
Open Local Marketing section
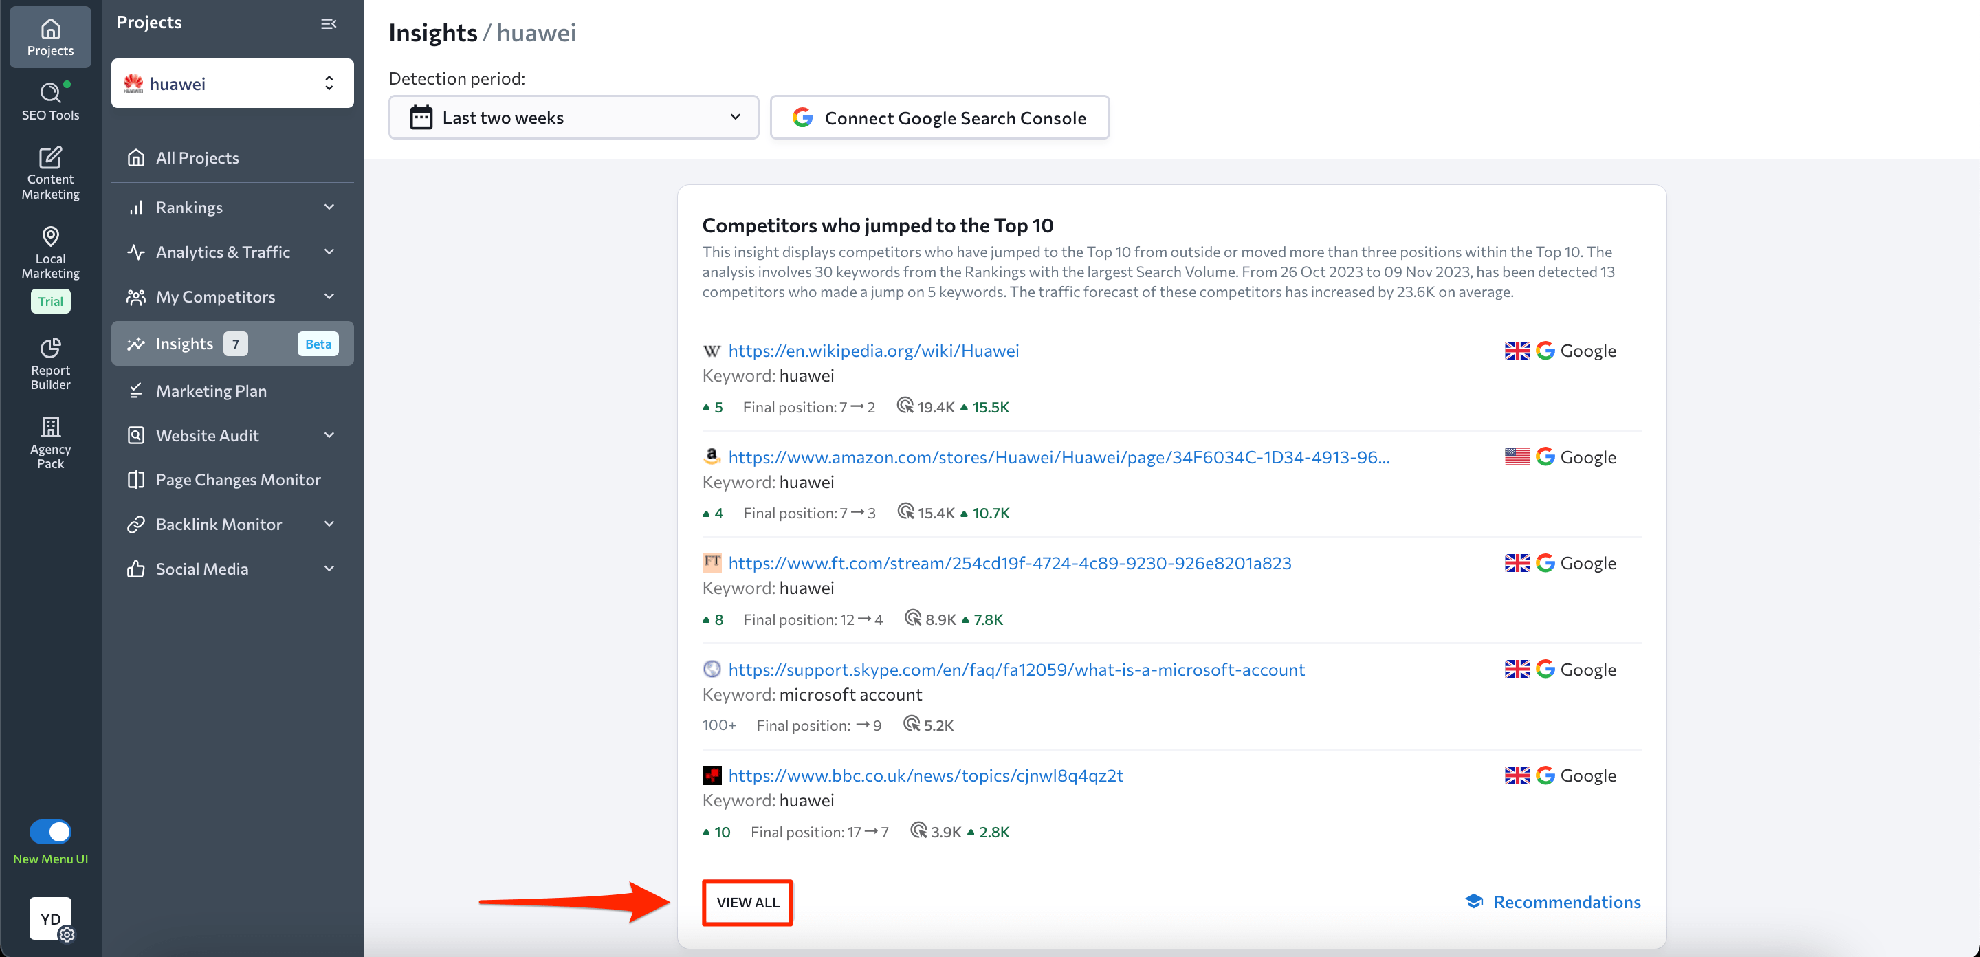(x=50, y=252)
